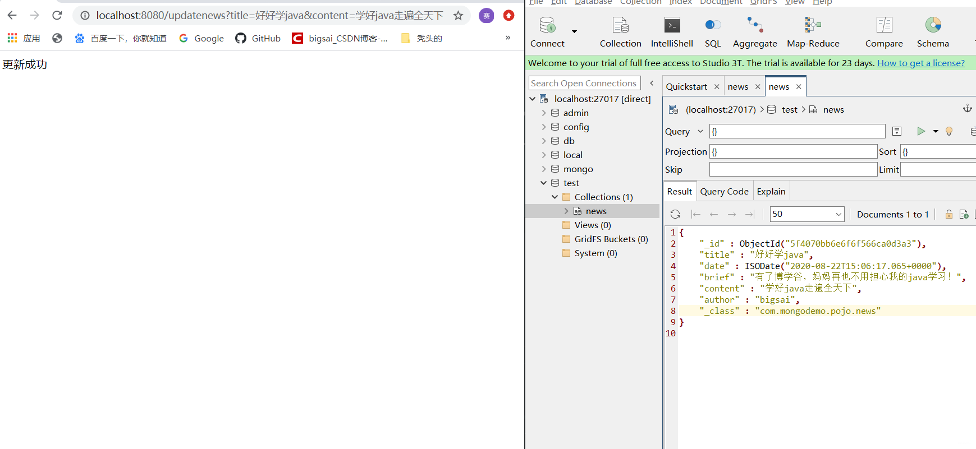
Task: Select the System (0) folder
Action: (x=589, y=253)
